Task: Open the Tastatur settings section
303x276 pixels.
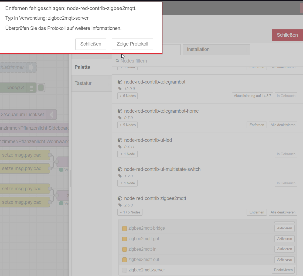Action: click(91, 83)
